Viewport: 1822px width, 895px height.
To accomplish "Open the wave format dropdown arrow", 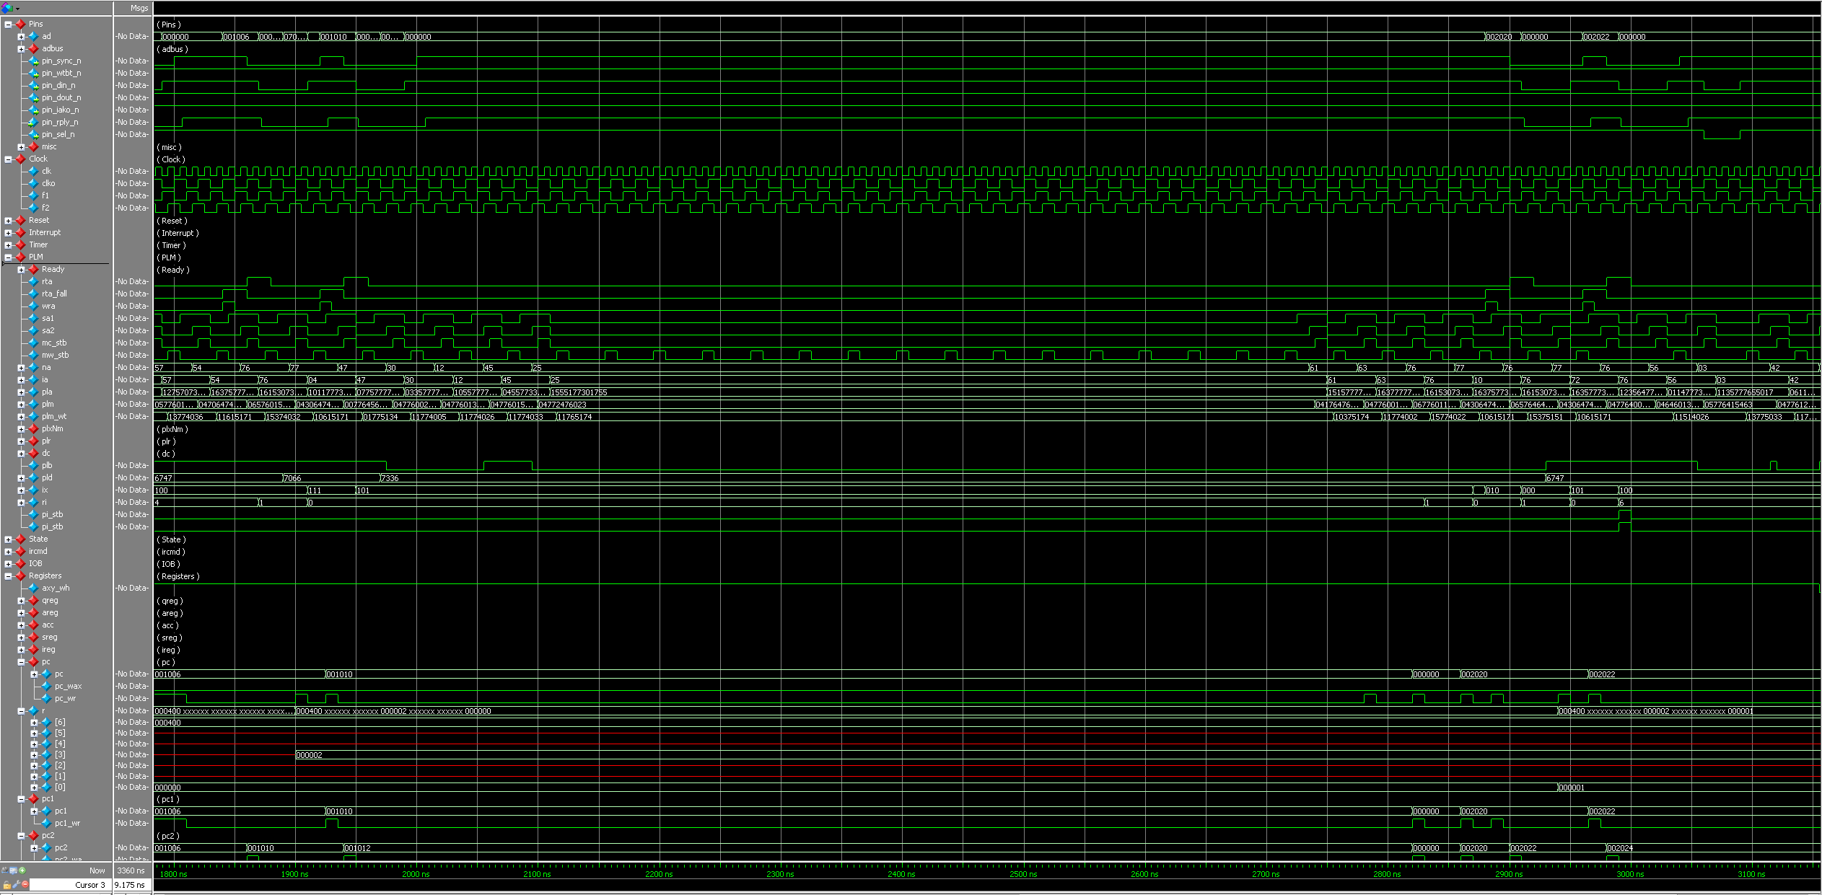I will (x=17, y=9).
